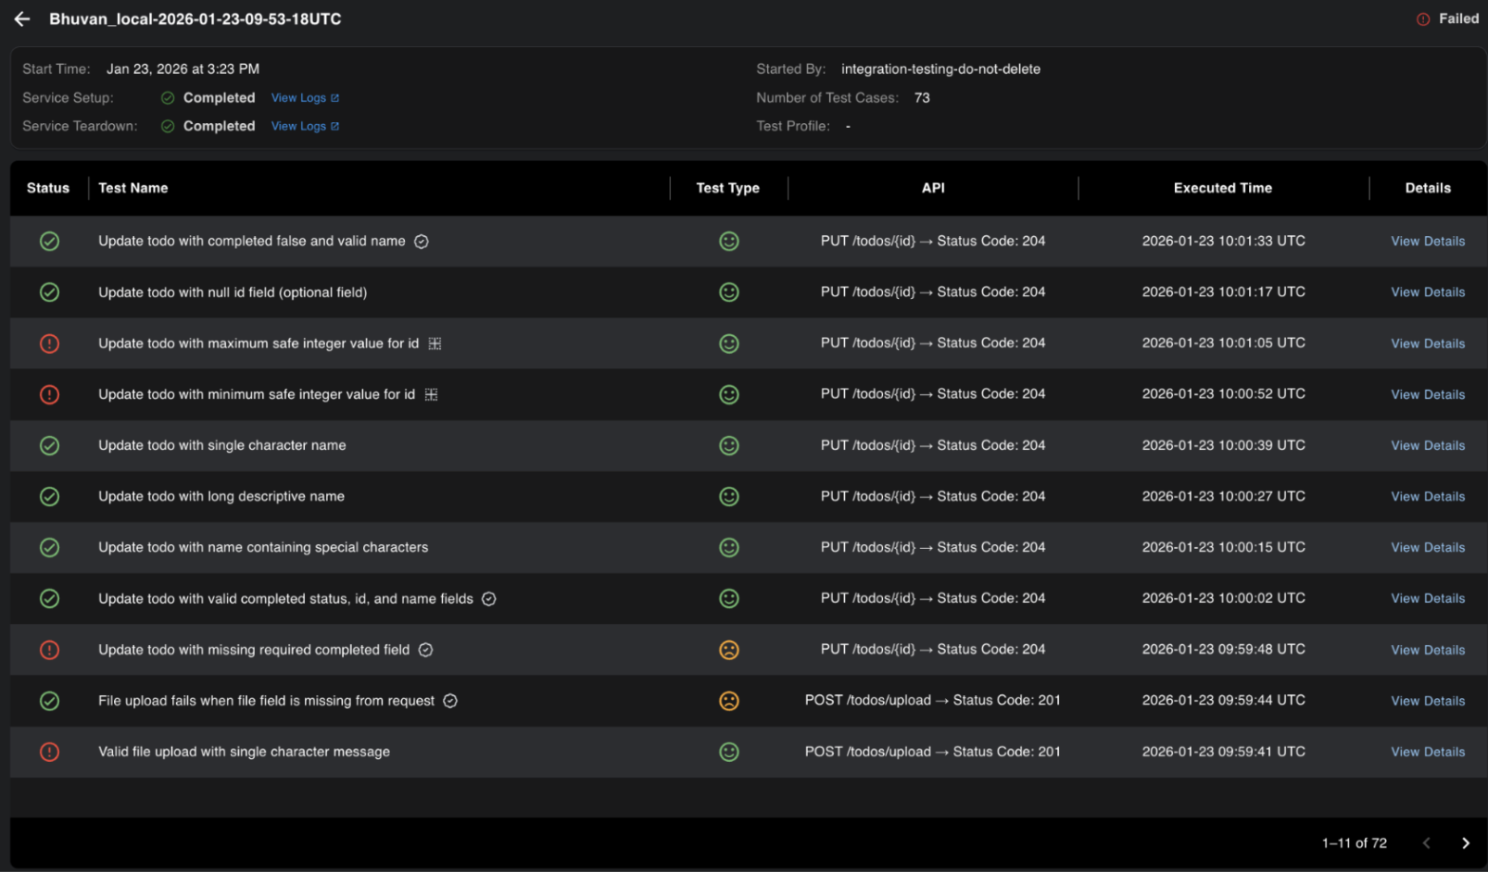Open Service Setup View Logs link
The image size is (1488, 872).
coord(305,98)
